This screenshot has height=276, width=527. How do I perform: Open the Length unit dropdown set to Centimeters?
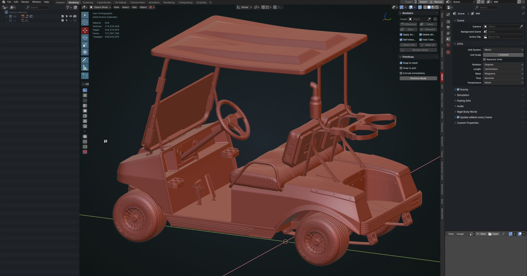pos(503,69)
